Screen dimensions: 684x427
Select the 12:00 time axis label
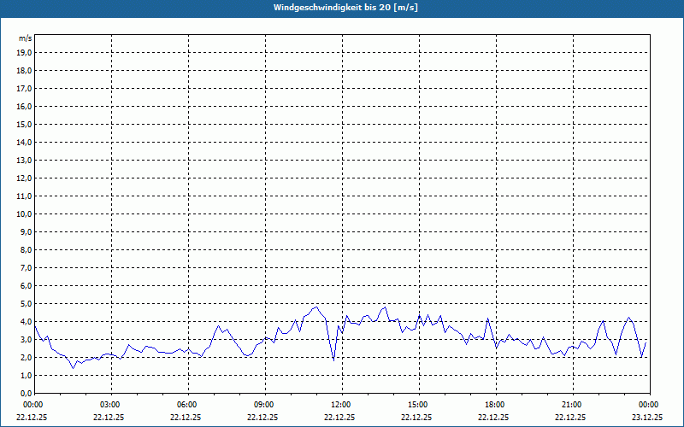click(x=340, y=405)
